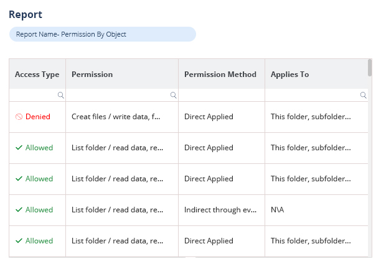This screenshot has height=267, width=381.
Task: Click the Applies To column header
Action: pos(289,75)
